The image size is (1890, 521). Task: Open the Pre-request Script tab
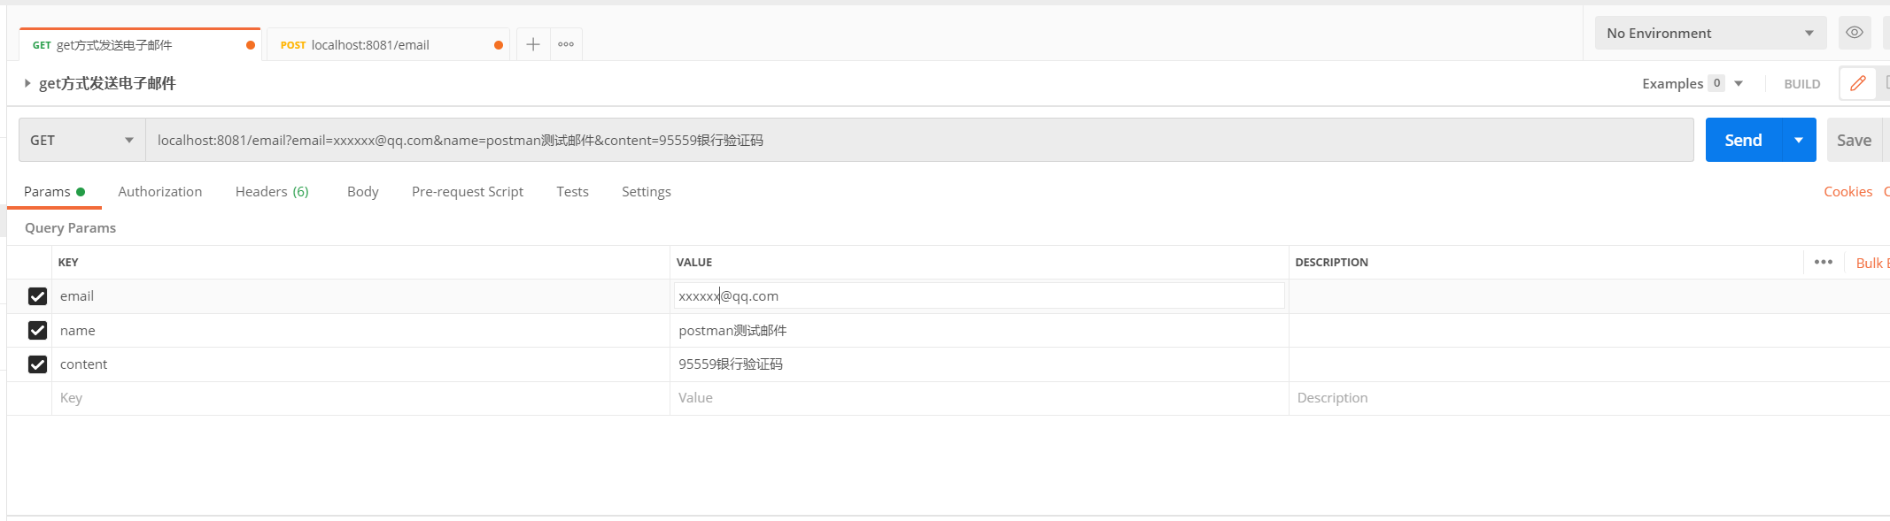[467, 191]
